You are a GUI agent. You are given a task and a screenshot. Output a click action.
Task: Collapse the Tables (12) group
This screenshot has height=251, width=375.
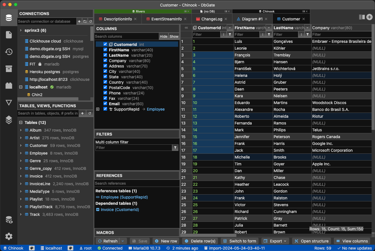coord(21,123)
